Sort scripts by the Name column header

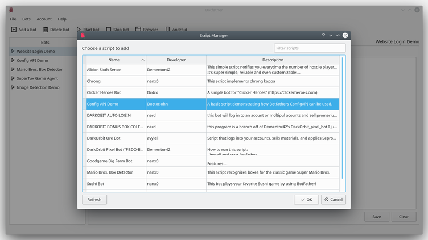coord(114,60)
